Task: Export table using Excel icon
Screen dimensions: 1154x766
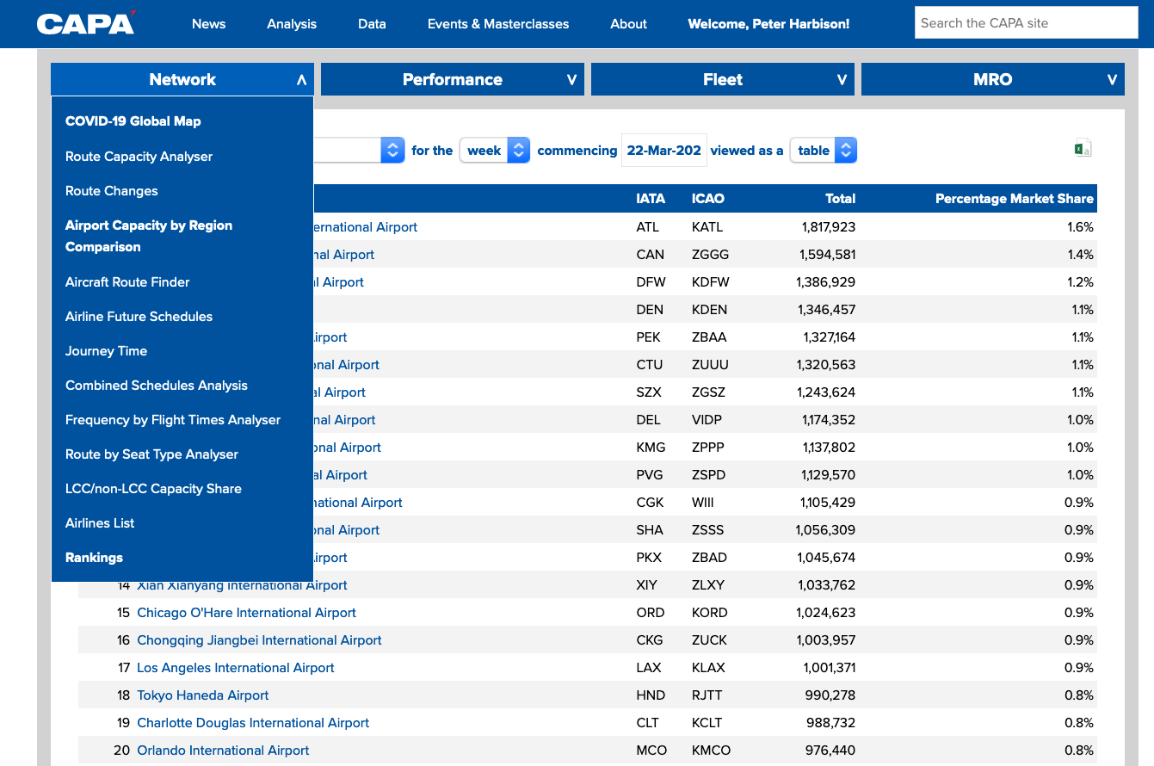Action: point(1083,149)
